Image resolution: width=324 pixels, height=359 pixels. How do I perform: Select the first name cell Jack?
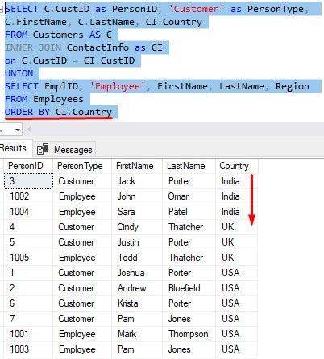tap(137, 181)
